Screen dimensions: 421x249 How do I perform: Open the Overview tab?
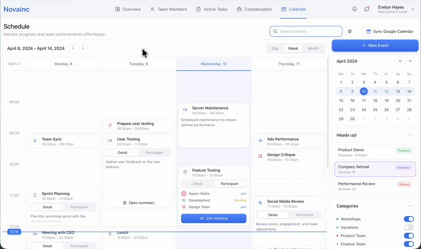tap(128, 9)
